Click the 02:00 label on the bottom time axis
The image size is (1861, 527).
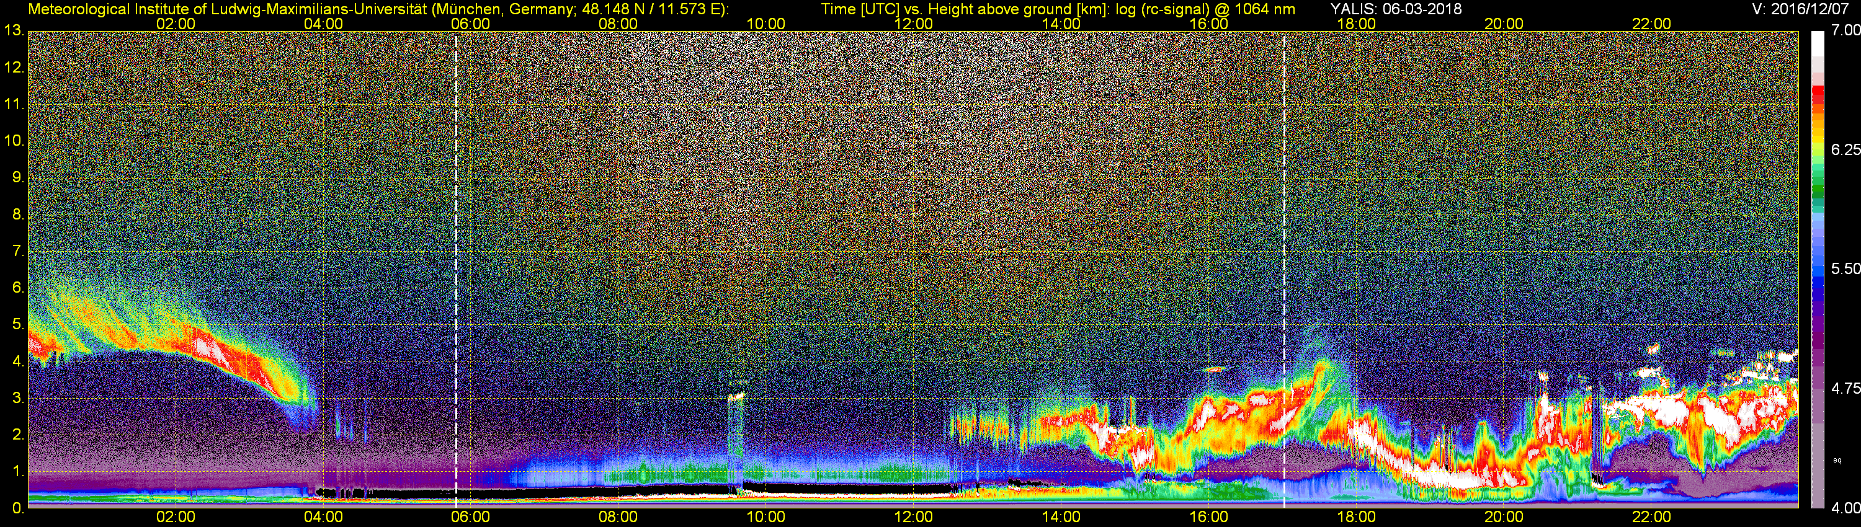point(176,518)
